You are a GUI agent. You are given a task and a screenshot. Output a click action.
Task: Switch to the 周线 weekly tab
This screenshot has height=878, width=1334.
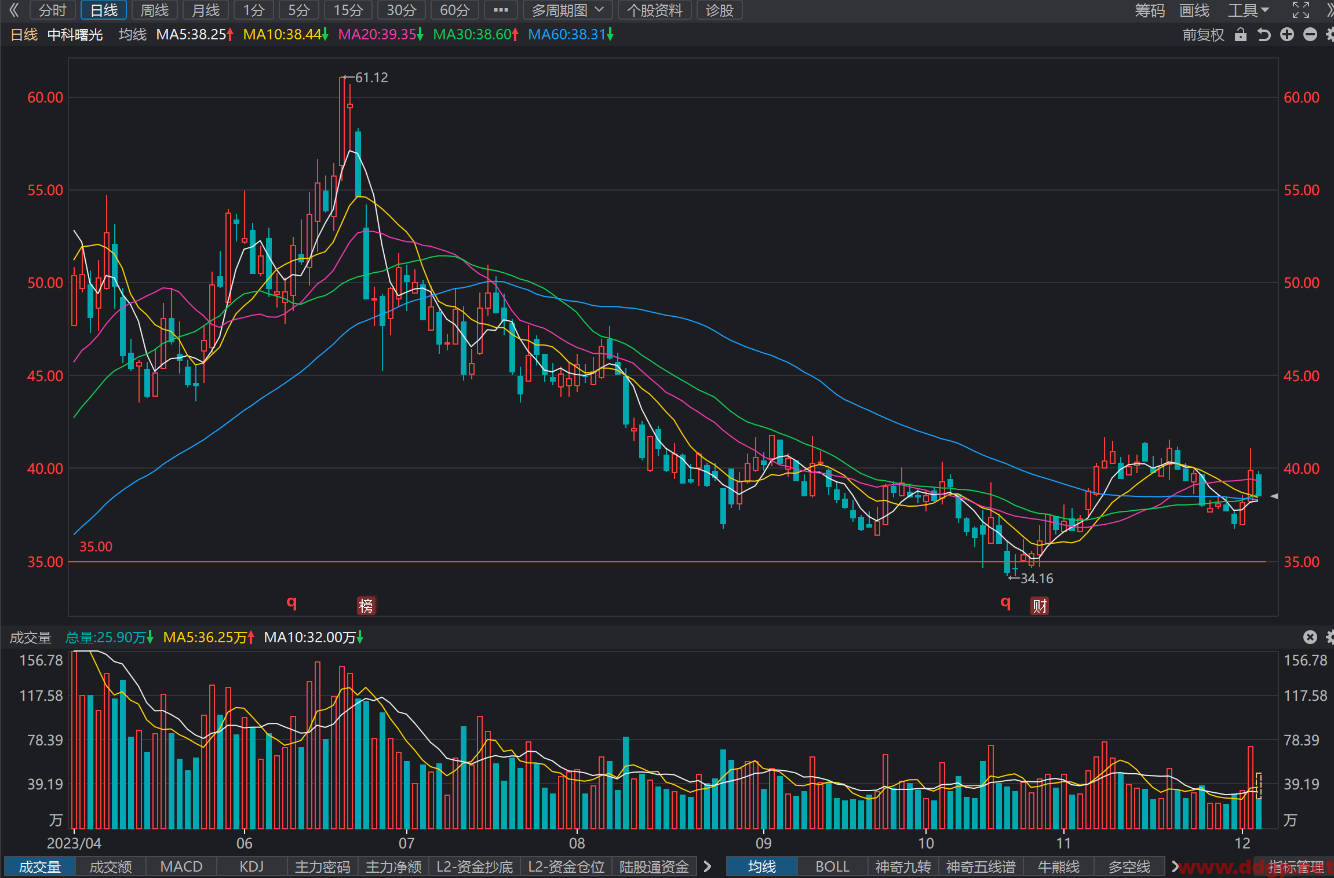(x=155, y=10)
